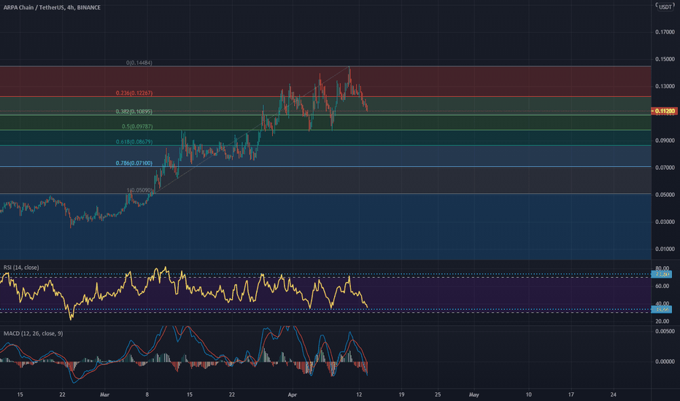Click the ARPA Chain / TetherUS chart title
This screenshot has width=680, height=401.
[52, 7]
